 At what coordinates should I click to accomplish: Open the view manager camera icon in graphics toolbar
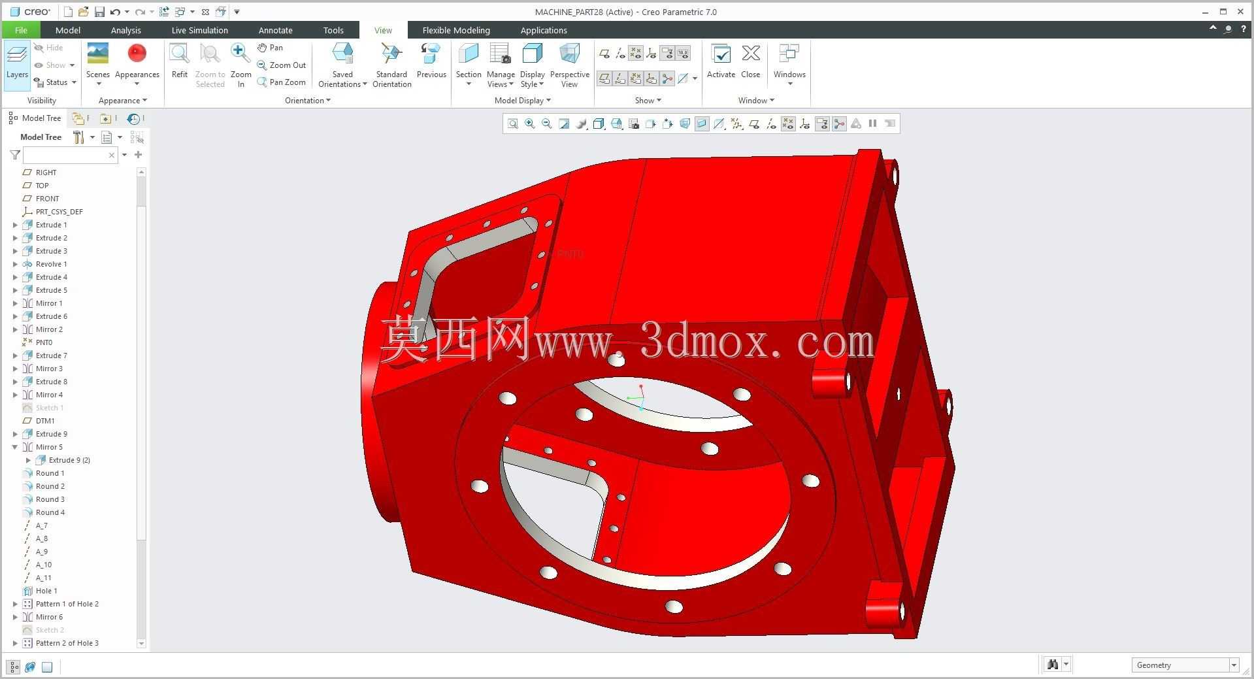[633, 124]
